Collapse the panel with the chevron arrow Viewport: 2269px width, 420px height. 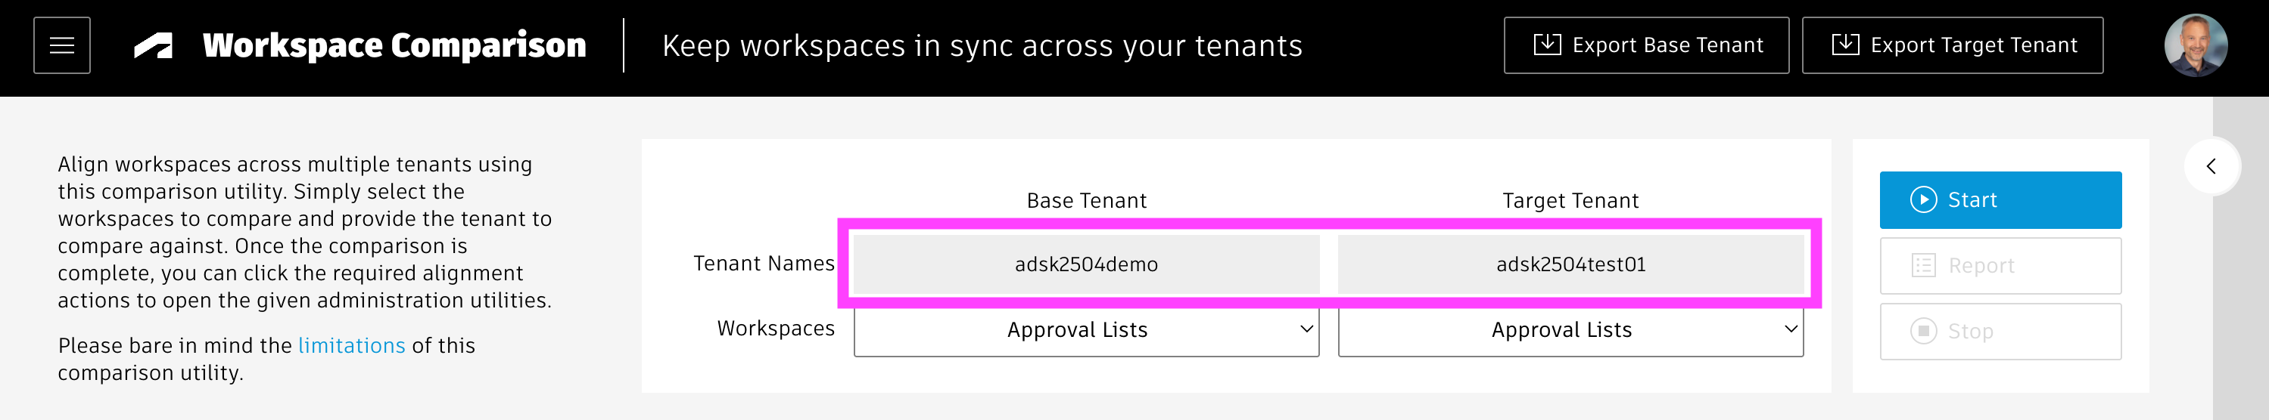2211,166
